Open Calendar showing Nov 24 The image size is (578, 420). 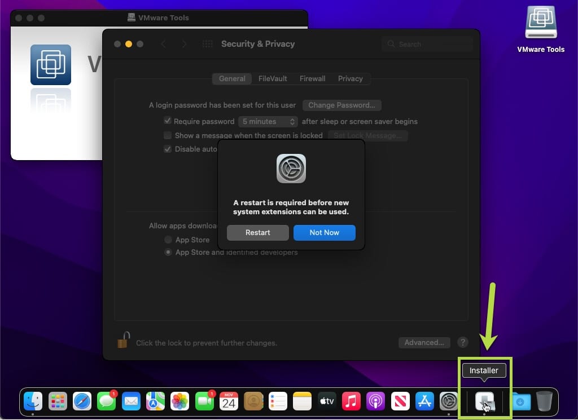tap(229, 401)
